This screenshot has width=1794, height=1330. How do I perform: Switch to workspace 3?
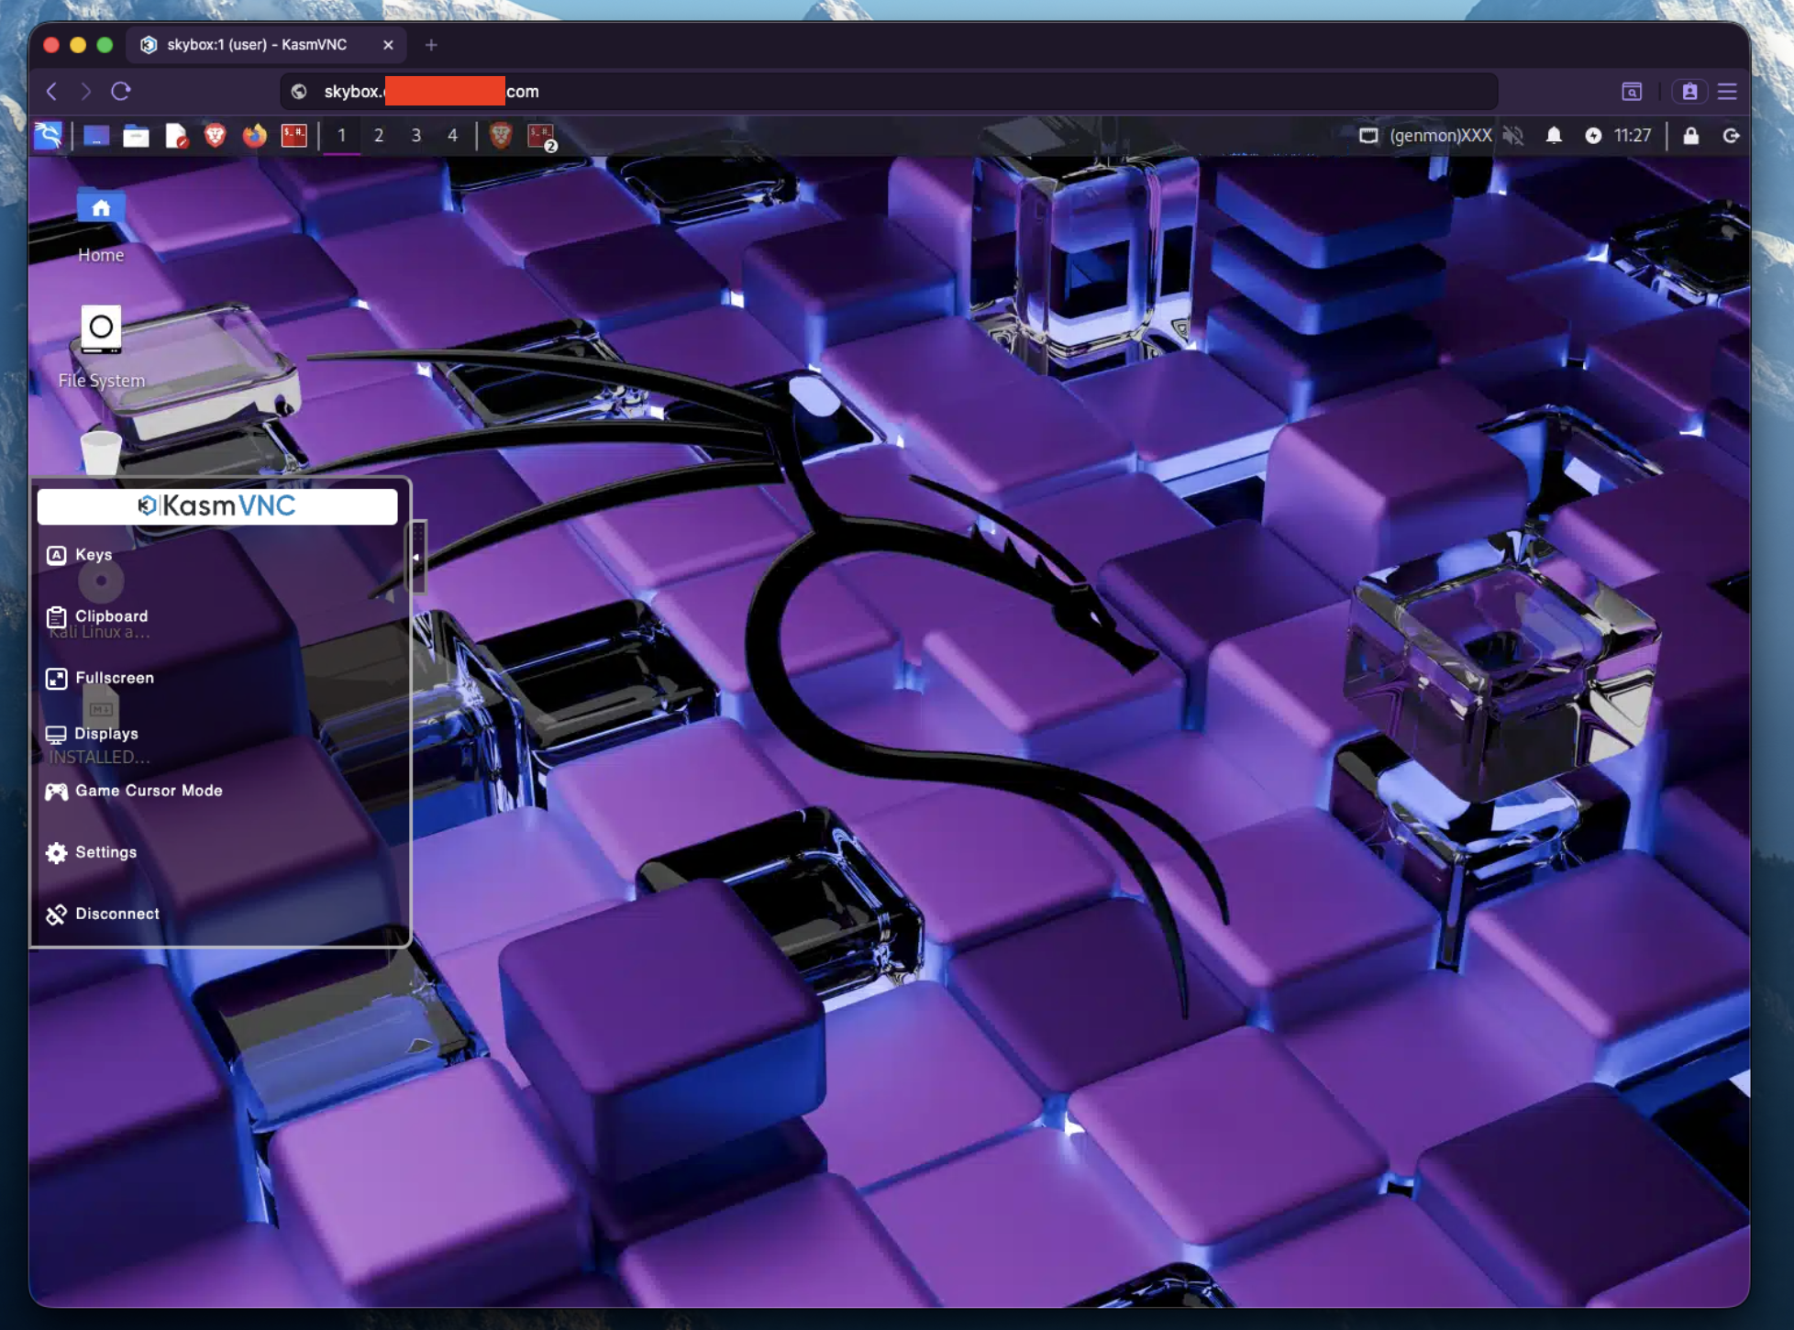(415, 136)
